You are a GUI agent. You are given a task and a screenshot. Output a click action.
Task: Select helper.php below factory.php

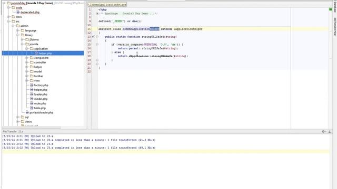[x=41, y=90]
